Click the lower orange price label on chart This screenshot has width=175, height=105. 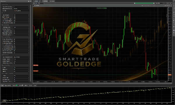tap(36, 71)
